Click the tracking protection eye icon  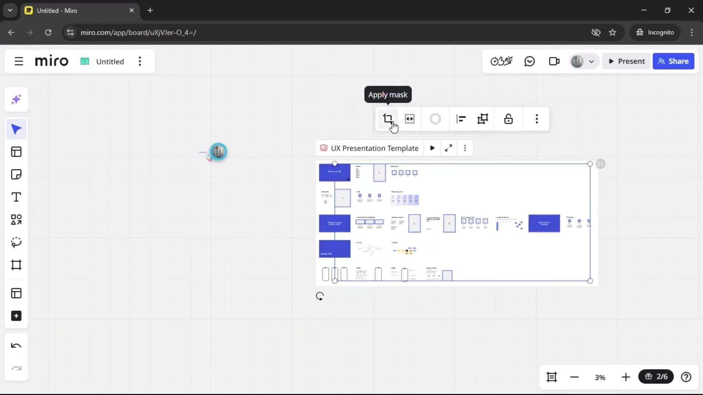(x=596, y=32)
